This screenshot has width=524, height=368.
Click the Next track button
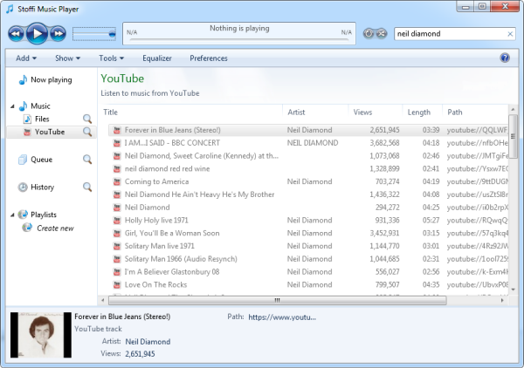coord(58,34)
